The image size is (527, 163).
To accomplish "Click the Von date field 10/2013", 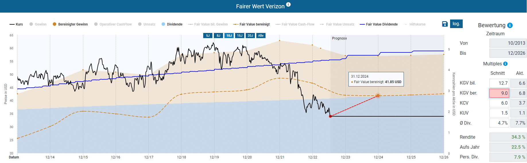I will 508,43.
